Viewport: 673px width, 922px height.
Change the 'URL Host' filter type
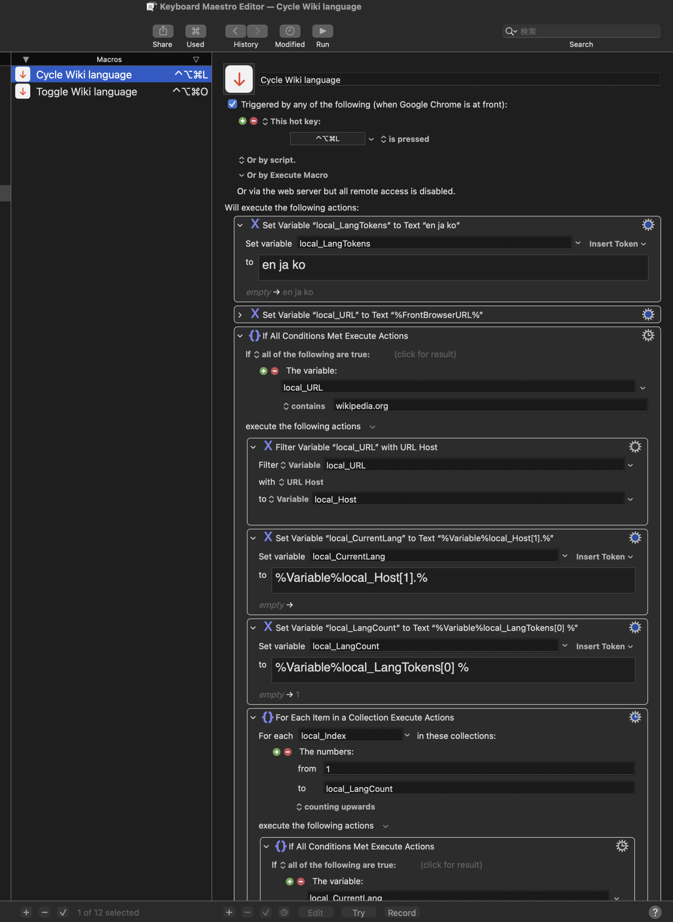[301, 482]
